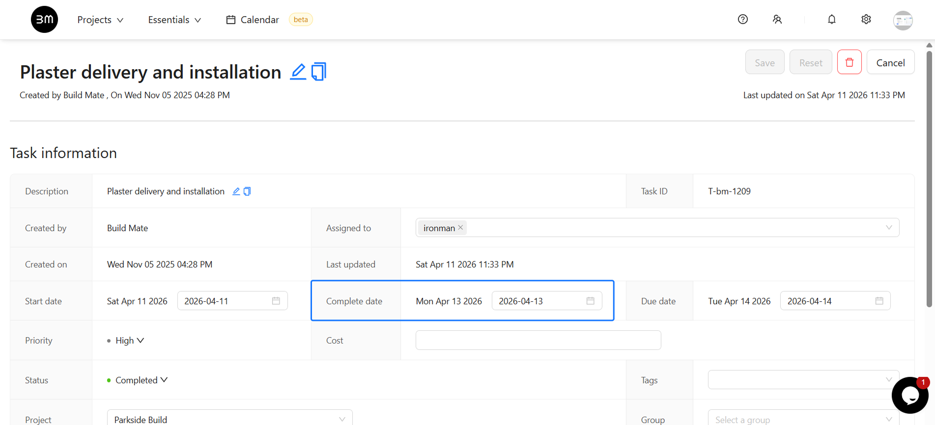Viewport: 935px width, 425px height.
Task: Expand the Essentials menu
Action: pos(174,20)
